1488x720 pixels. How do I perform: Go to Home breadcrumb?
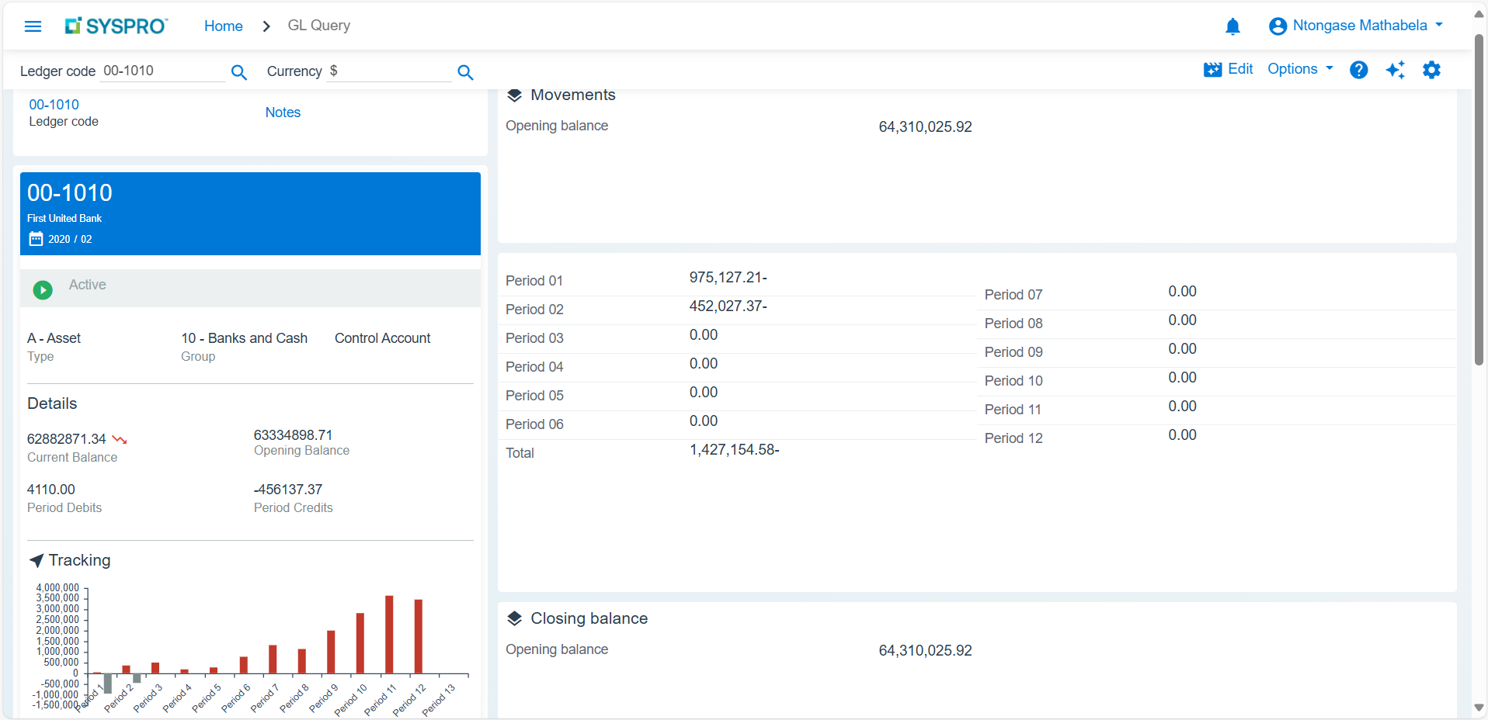(223, 26)
